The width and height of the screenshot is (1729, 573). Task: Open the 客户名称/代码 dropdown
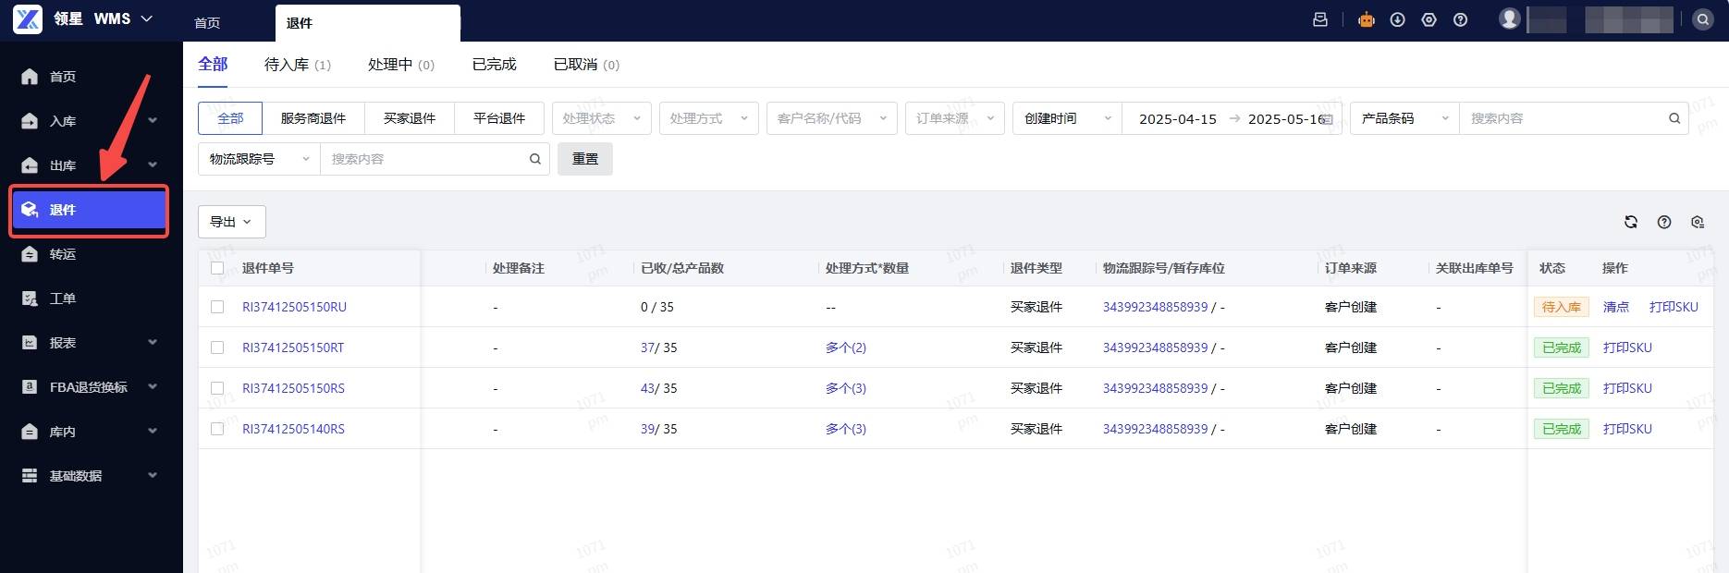[832, 118]
